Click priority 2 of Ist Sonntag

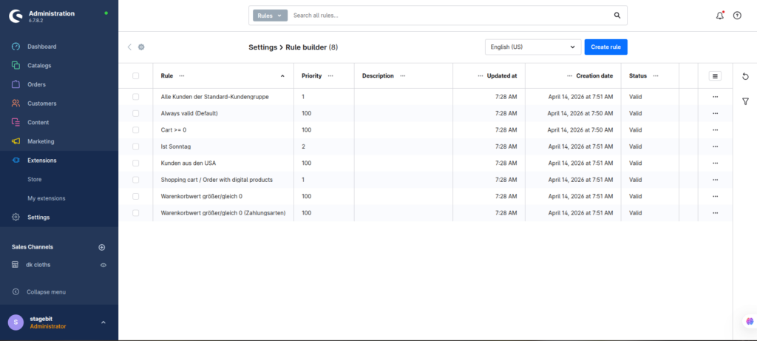coord(303,146)
